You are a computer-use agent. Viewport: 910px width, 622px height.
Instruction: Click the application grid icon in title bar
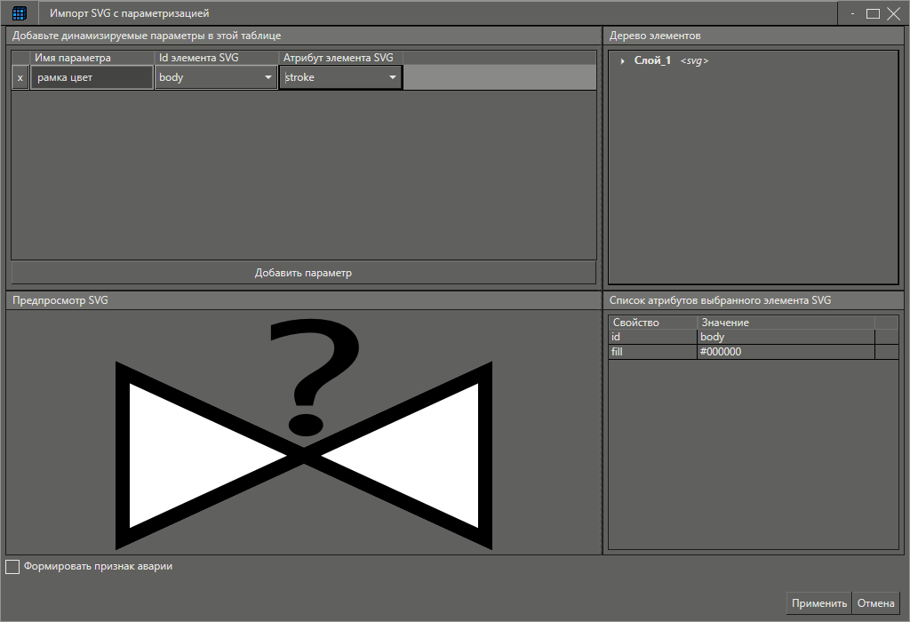18,12
